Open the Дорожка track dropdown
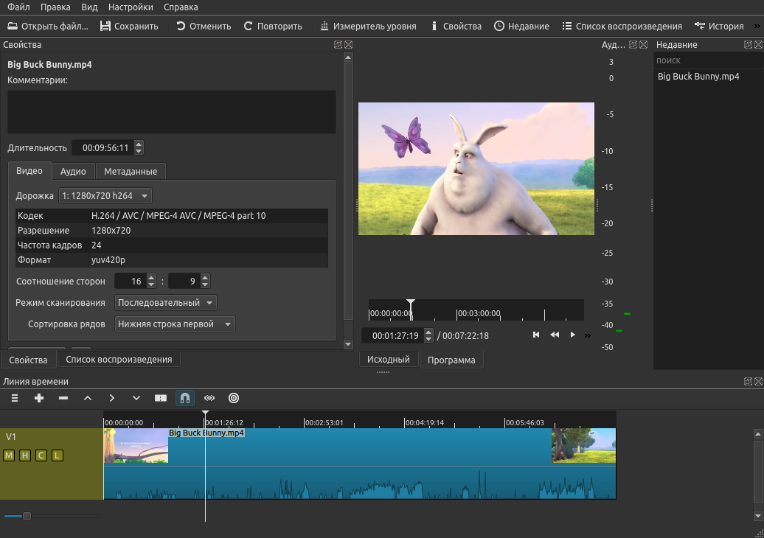 click(105, 196)
